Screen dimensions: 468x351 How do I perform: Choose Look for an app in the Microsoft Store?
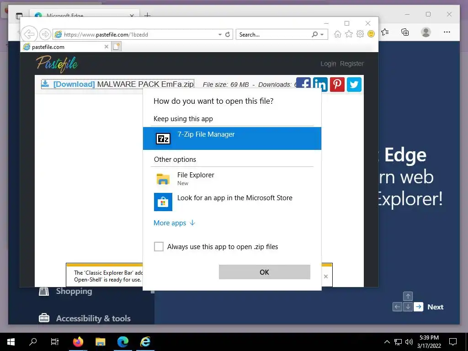232,202
